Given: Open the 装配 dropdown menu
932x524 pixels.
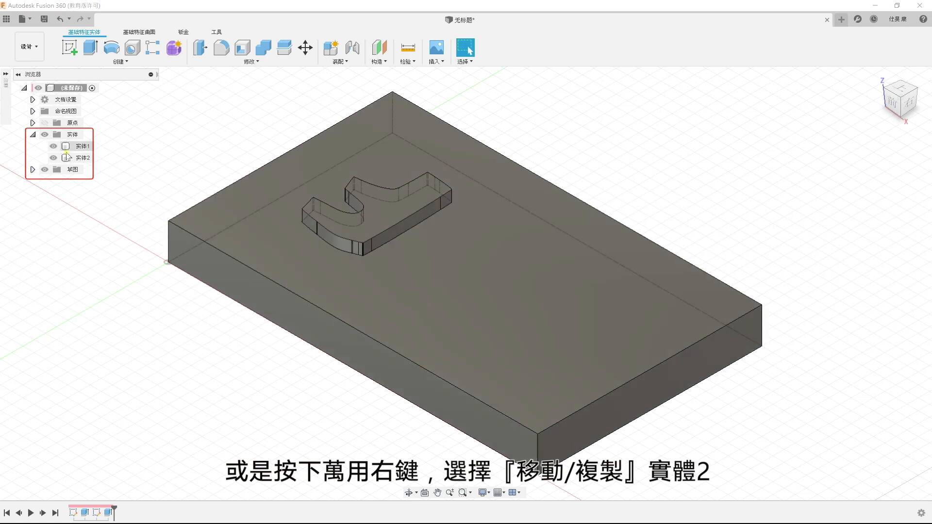Looking at the screenshot, I should [340, 62].
